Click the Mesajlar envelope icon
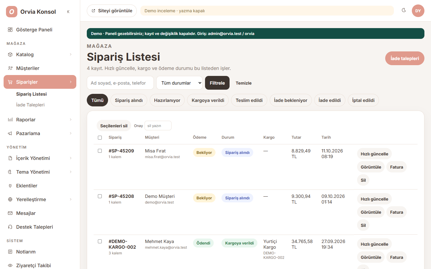 [x=10, y=213]
